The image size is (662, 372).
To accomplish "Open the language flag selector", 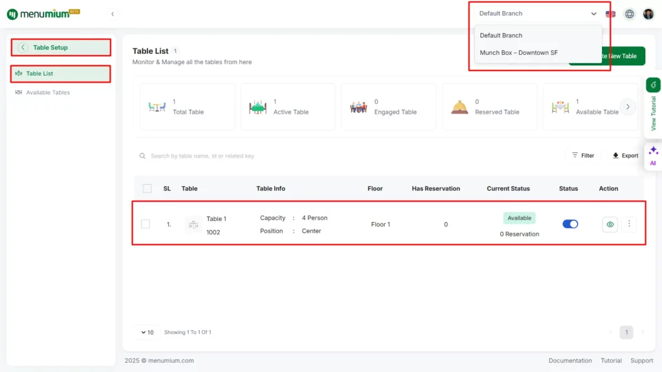I will click(610, 14).
